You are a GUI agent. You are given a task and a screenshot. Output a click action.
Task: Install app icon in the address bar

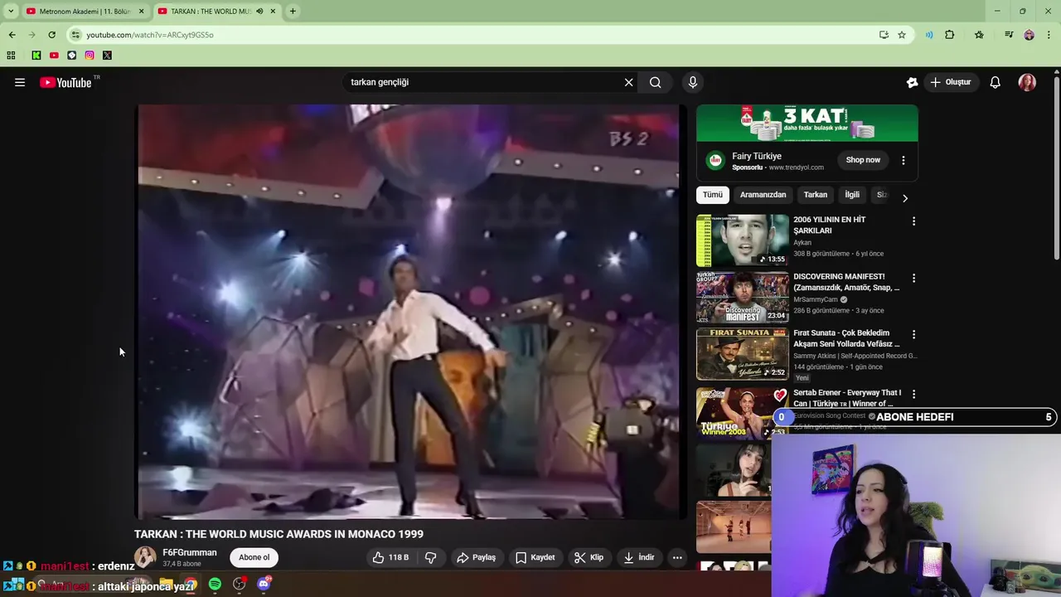(884, 35)
